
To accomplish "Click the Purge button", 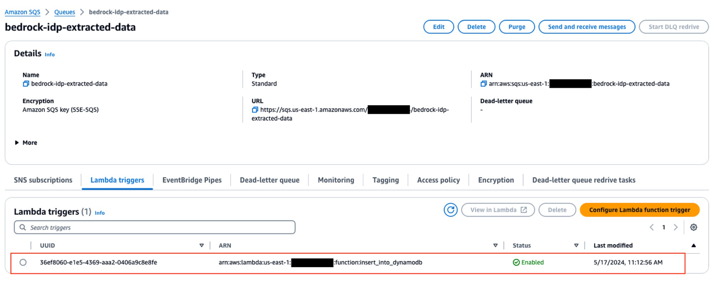I will pos(517,27).
